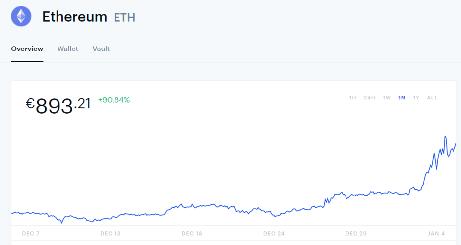The width and height of the screenshot is (461, 245).
Task: Click the DEC 13 axis label
Action: [x=111, y=233]
